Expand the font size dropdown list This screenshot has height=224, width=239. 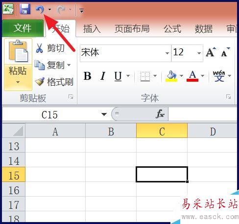(x=199, y=53)
